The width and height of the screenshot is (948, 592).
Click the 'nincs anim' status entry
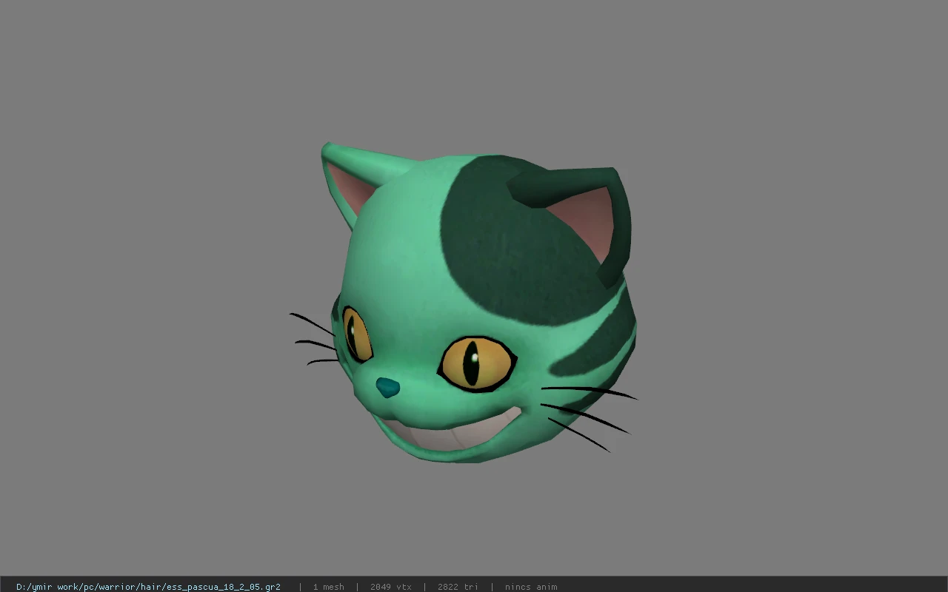click(531, 587)
